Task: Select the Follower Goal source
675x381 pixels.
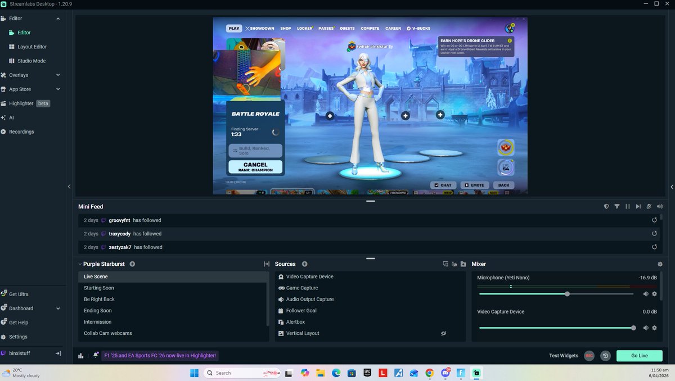Action: coord(370,310)
